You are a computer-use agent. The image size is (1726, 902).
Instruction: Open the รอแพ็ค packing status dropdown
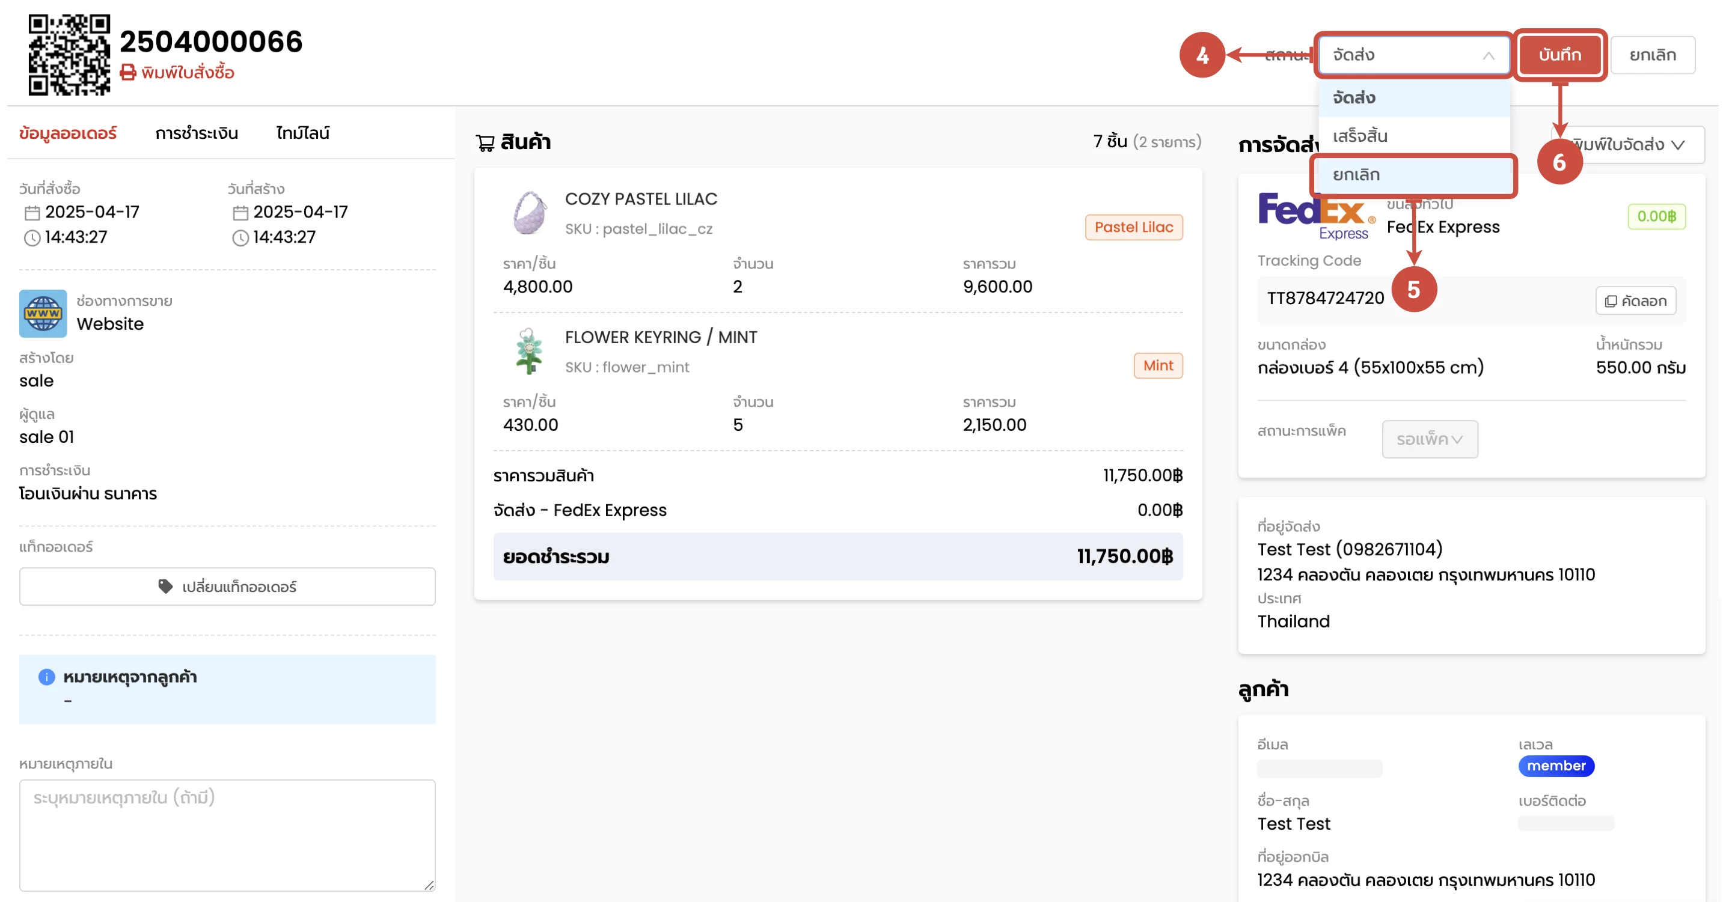coord(1429,439)
